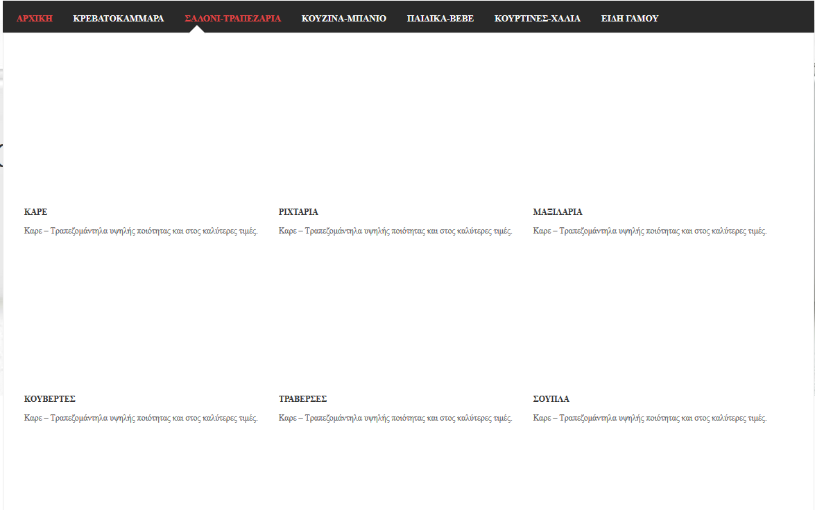Click the ΚΟΥΡΤΙΝΕΣ-ΧΑΛΙΑ nav item
Viewport: 815px width, 510px height.
538,18
